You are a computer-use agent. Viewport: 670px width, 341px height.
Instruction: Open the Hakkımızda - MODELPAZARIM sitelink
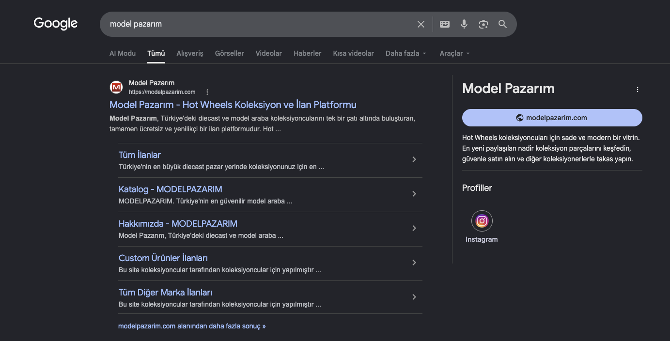(178, 224)
